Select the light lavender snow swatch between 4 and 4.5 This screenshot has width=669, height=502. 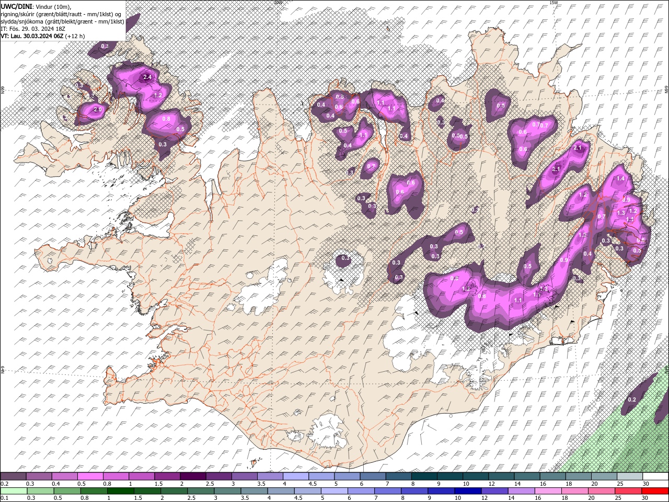(295, 476)
